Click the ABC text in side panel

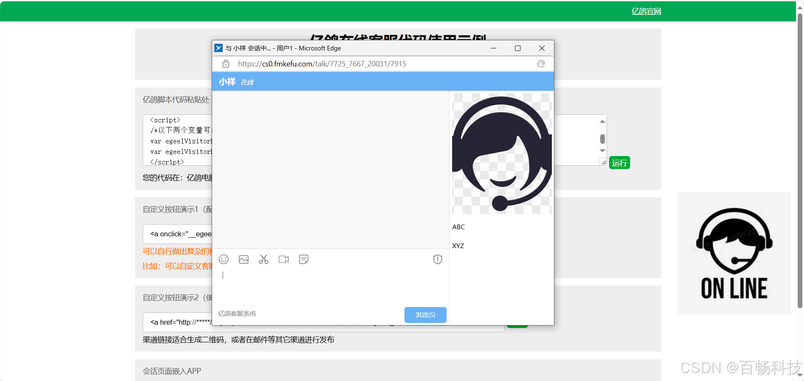coord(458,227)
